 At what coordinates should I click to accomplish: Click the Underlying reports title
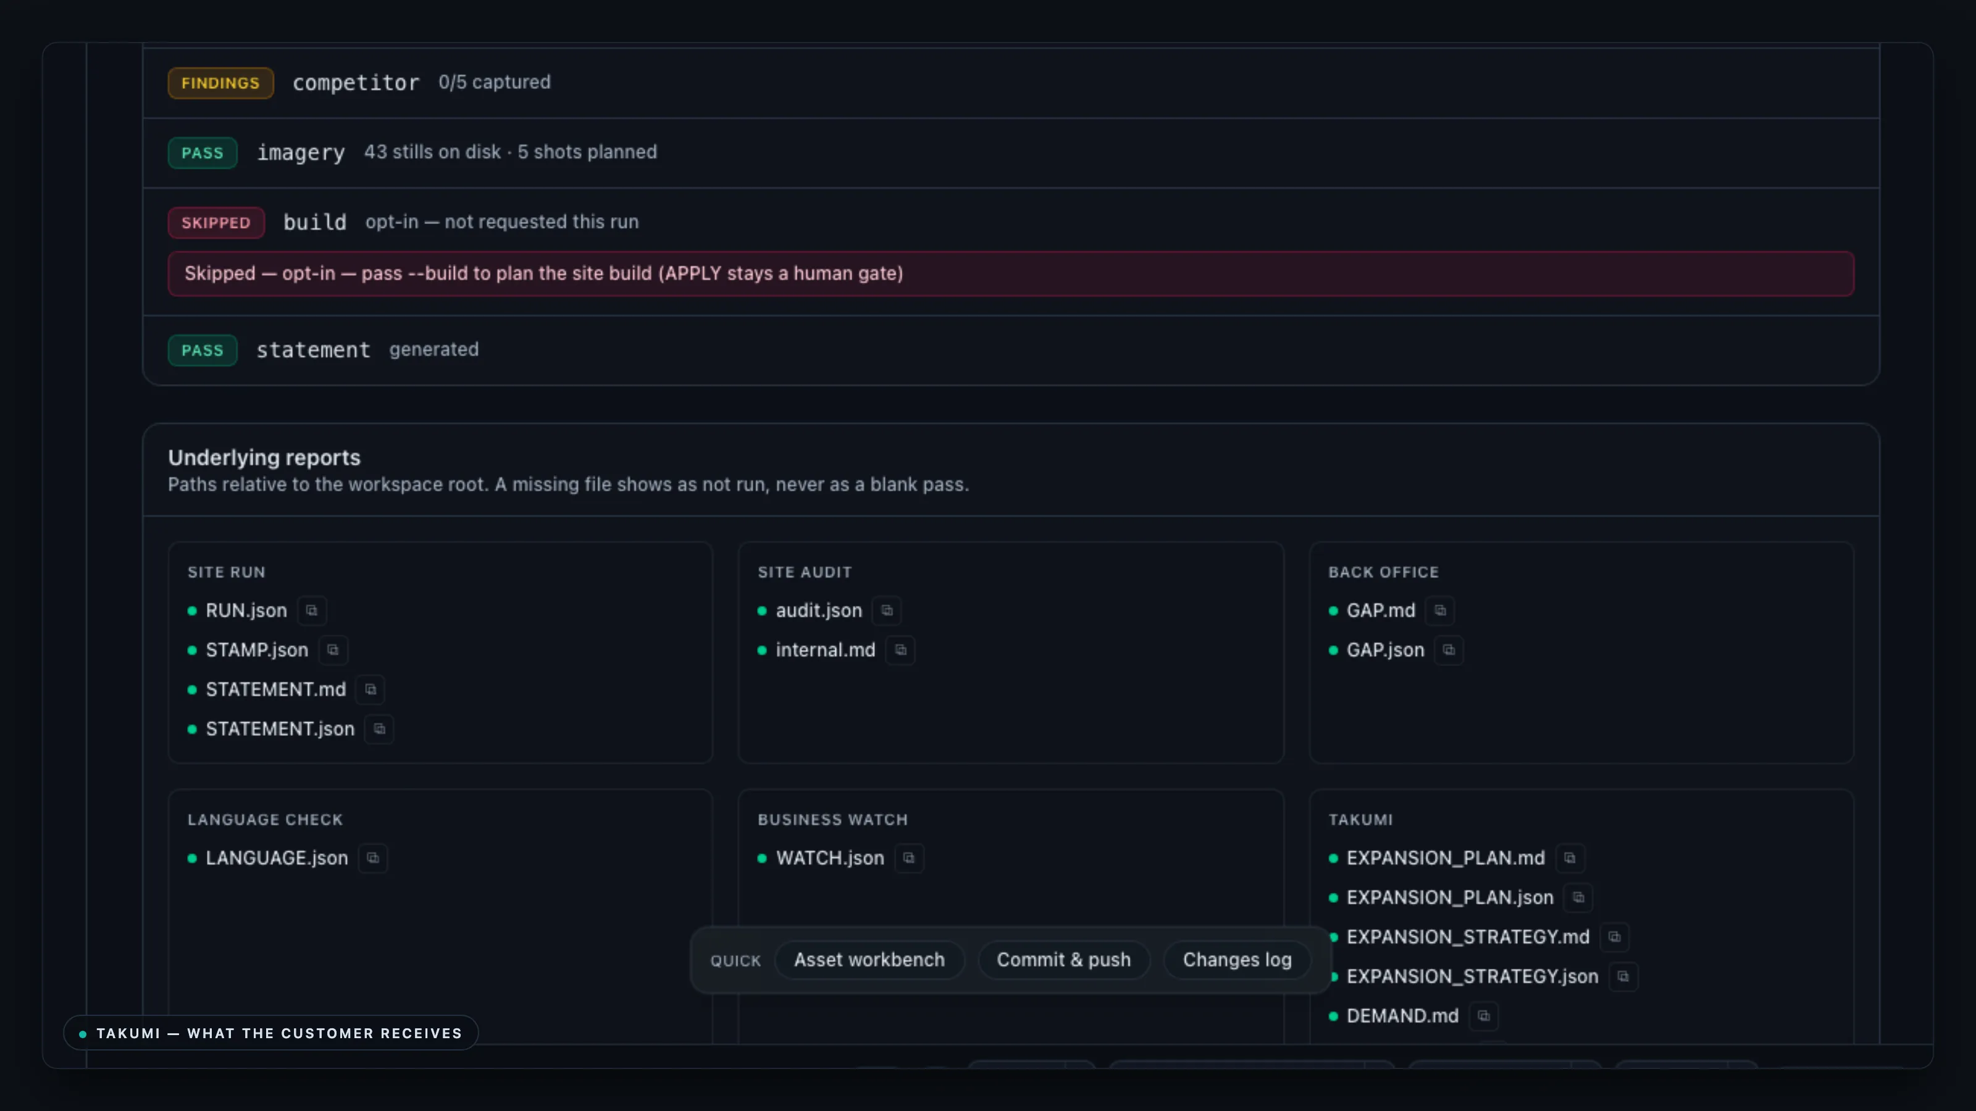coord(264,458)
